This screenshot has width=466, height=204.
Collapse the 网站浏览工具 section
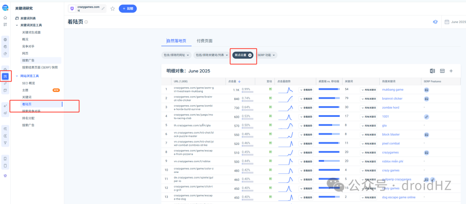[17, 76]
